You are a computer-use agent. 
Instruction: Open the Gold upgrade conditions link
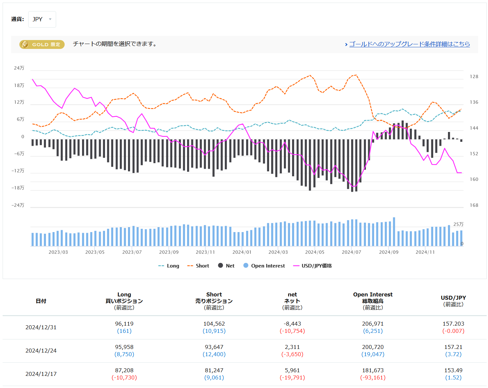[409, 44]
